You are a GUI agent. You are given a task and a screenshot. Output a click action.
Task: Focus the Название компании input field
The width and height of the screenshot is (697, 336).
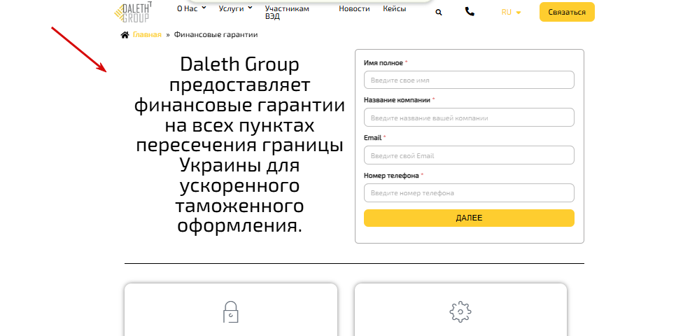tap(469, 118)
